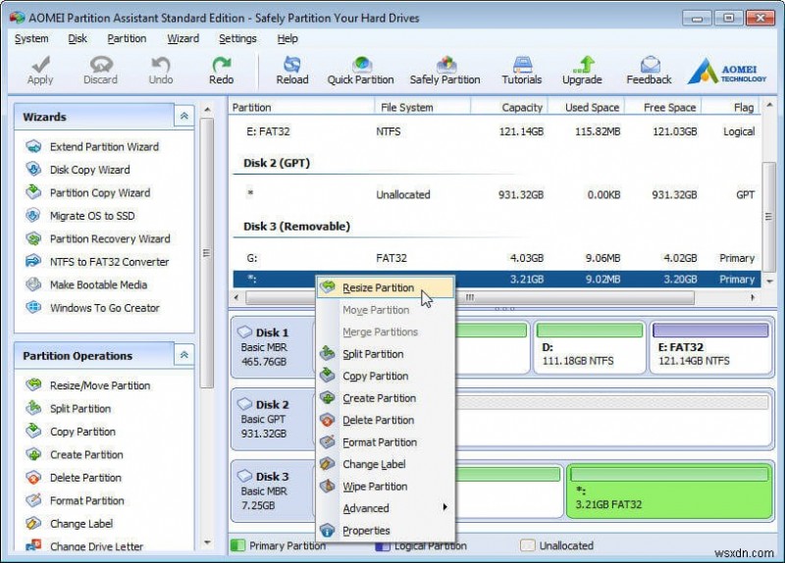Choose Resize Partition in context menu
The width and height of the screenshot is (785, 563).
point(386,287)
